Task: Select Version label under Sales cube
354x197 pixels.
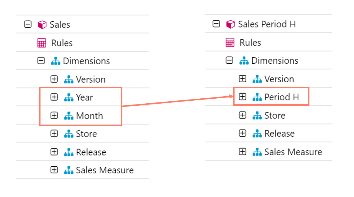Action: click(91, 79)
